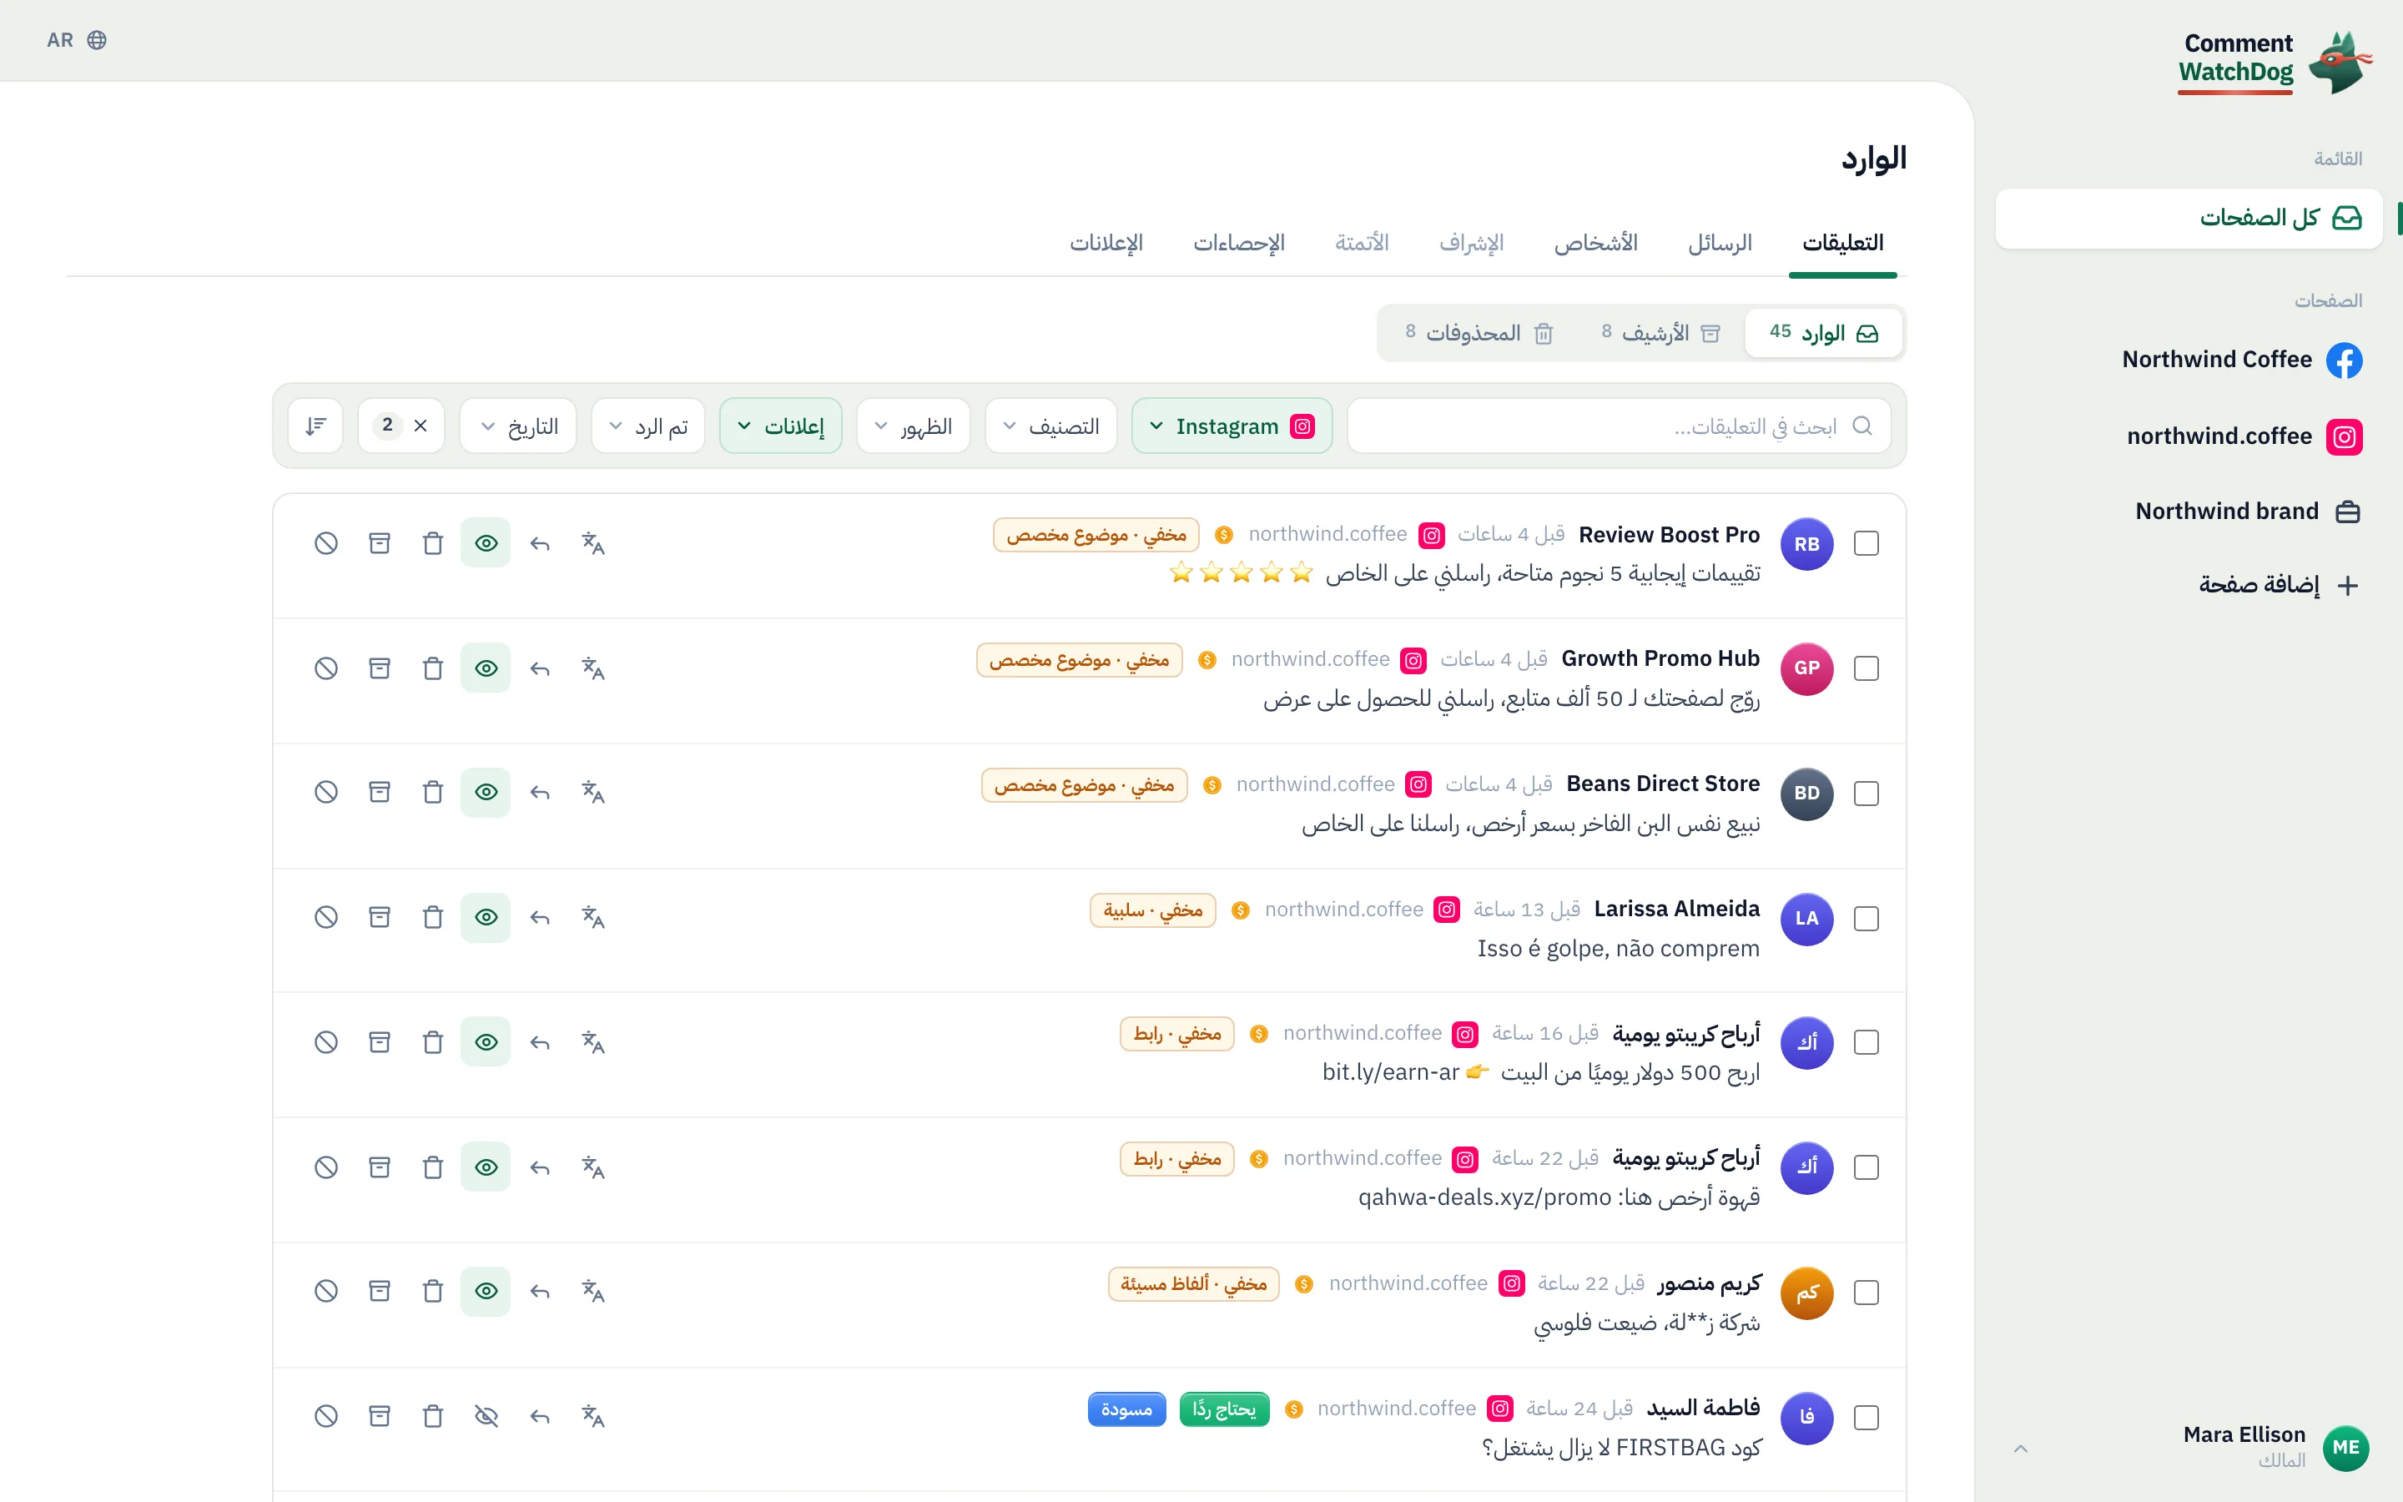Select the Larissa Almeida comment checkbox
This screenshot has height=1502, width=2403.
tap(1866, 919)
